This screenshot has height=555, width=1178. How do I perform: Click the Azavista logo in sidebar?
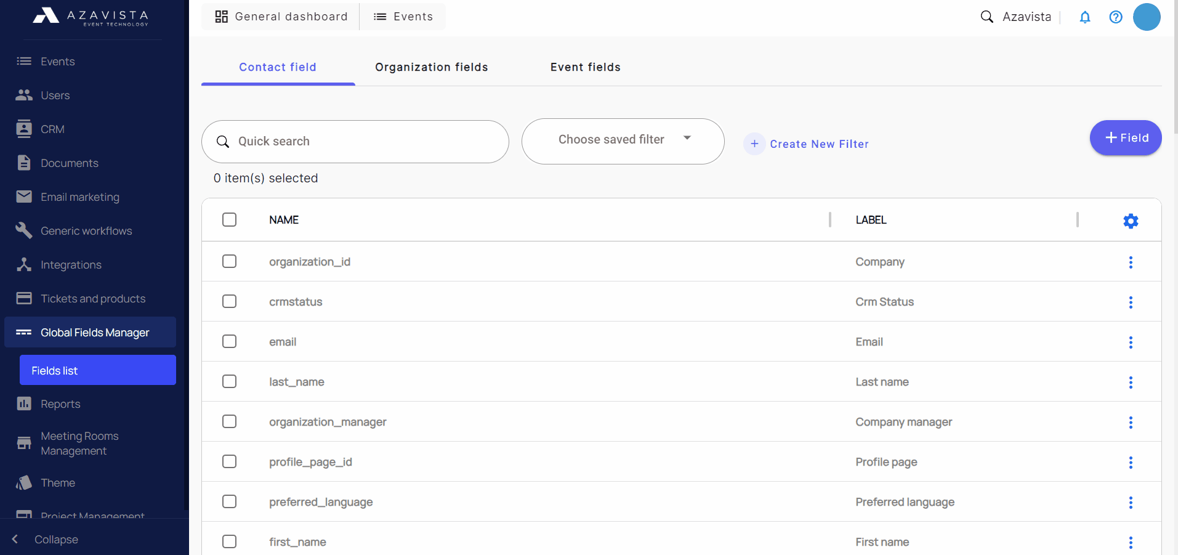[x=91, y=17]
